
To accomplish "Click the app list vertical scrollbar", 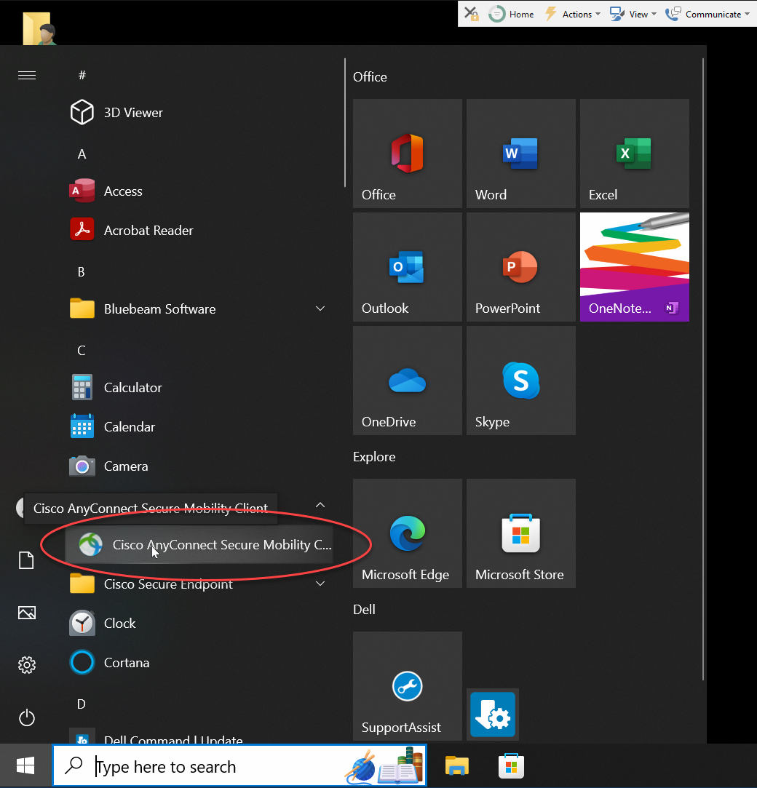I will coord(345,123).
